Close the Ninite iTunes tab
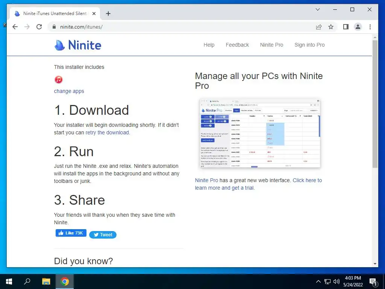 coord(94,14)
